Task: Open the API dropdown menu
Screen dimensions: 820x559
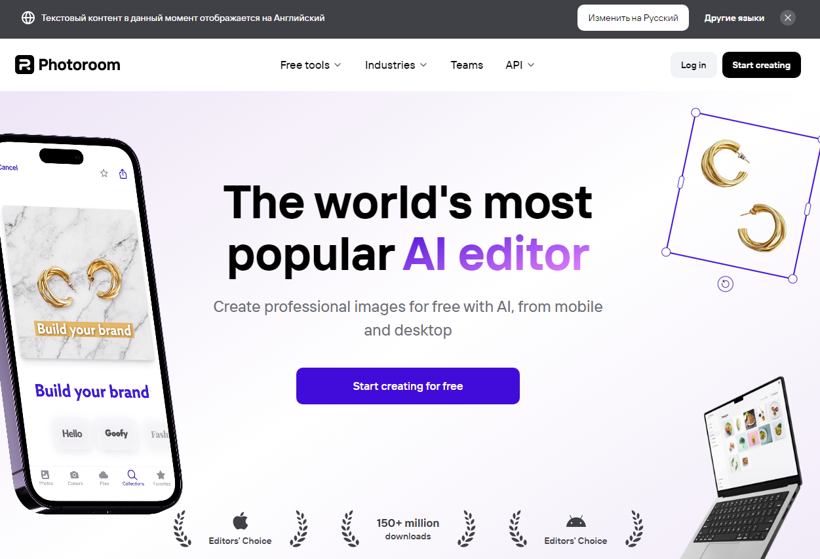Action: [x=520, y=65]
